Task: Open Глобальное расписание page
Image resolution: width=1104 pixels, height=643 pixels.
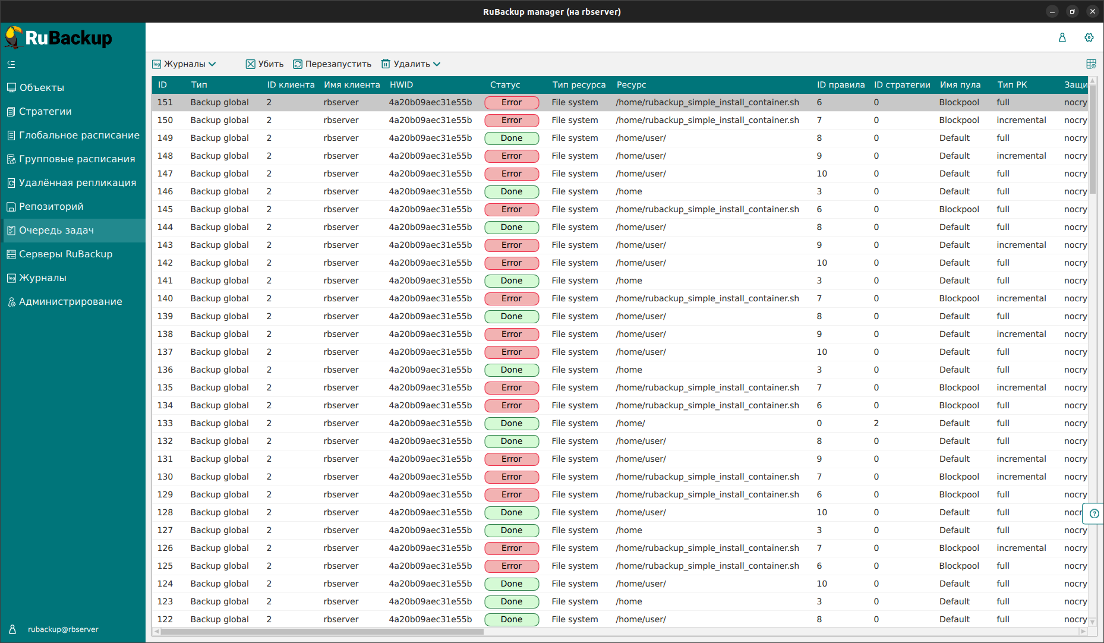Action: [x=79, y=135]
